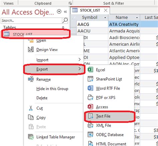This screenshot has height=146, width=158.
Task: Select the AACG symbol cell
Action: (92, 24)
